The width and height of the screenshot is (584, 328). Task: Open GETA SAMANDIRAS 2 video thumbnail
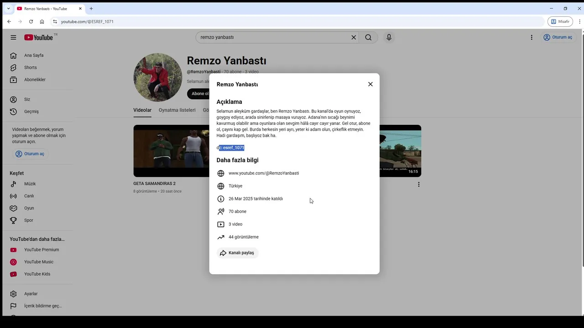(x=171, y=151)
